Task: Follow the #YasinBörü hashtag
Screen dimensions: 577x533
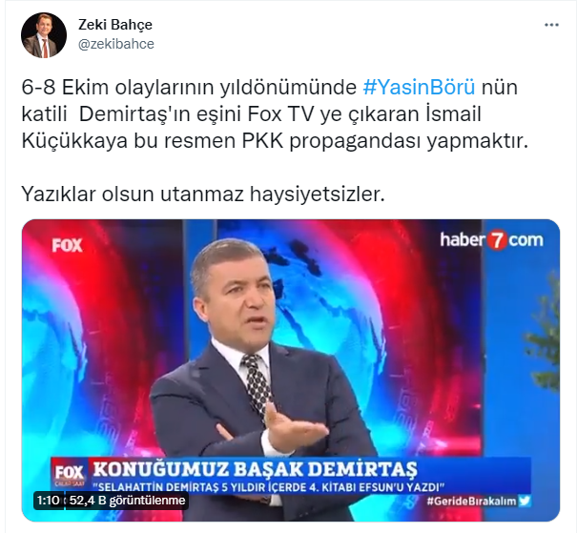Action: [x=419, y=88]
